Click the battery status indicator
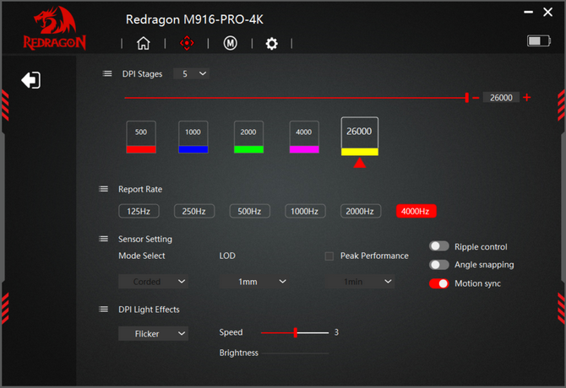This screenshot has height=388, width=566. coord(539,40)
